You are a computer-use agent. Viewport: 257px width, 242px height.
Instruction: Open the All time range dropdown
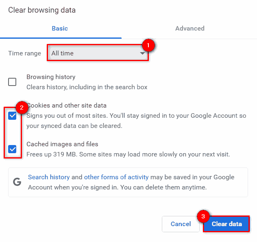click(x=97, y=53)
